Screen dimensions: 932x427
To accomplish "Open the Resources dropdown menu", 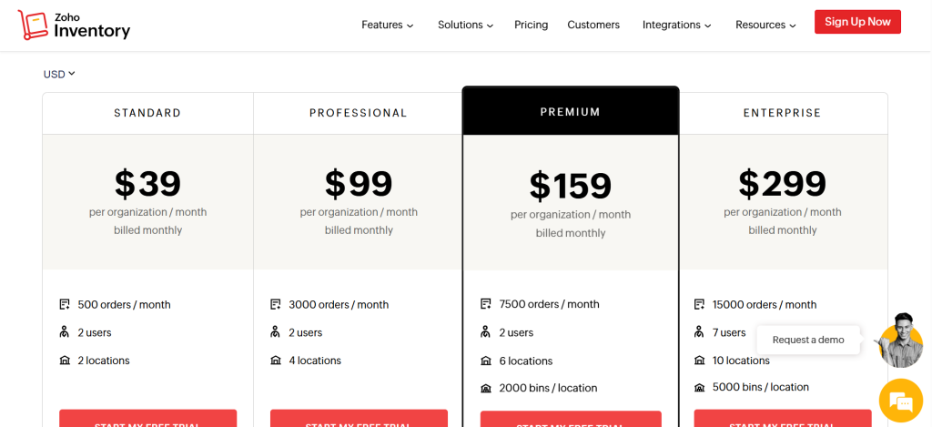I will pyautogui.click(x=765, y=25).
